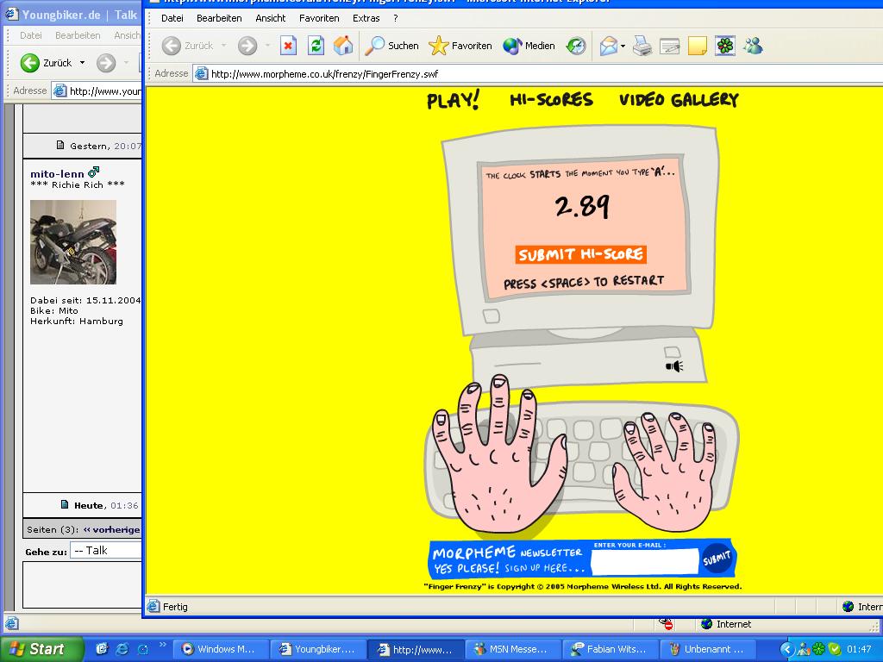This screenshot has width=883, height=662.
Task: Click the post icon next to Heute, 01:36
Action: point(65,504)
